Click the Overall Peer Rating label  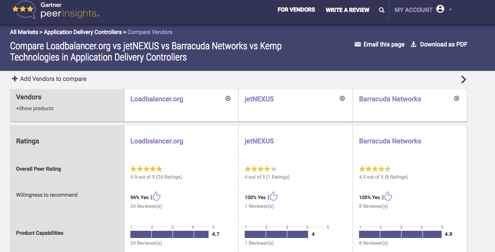(x=39, y=169)
